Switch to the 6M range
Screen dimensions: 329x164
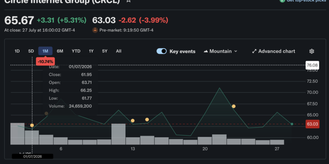(60, 51)
